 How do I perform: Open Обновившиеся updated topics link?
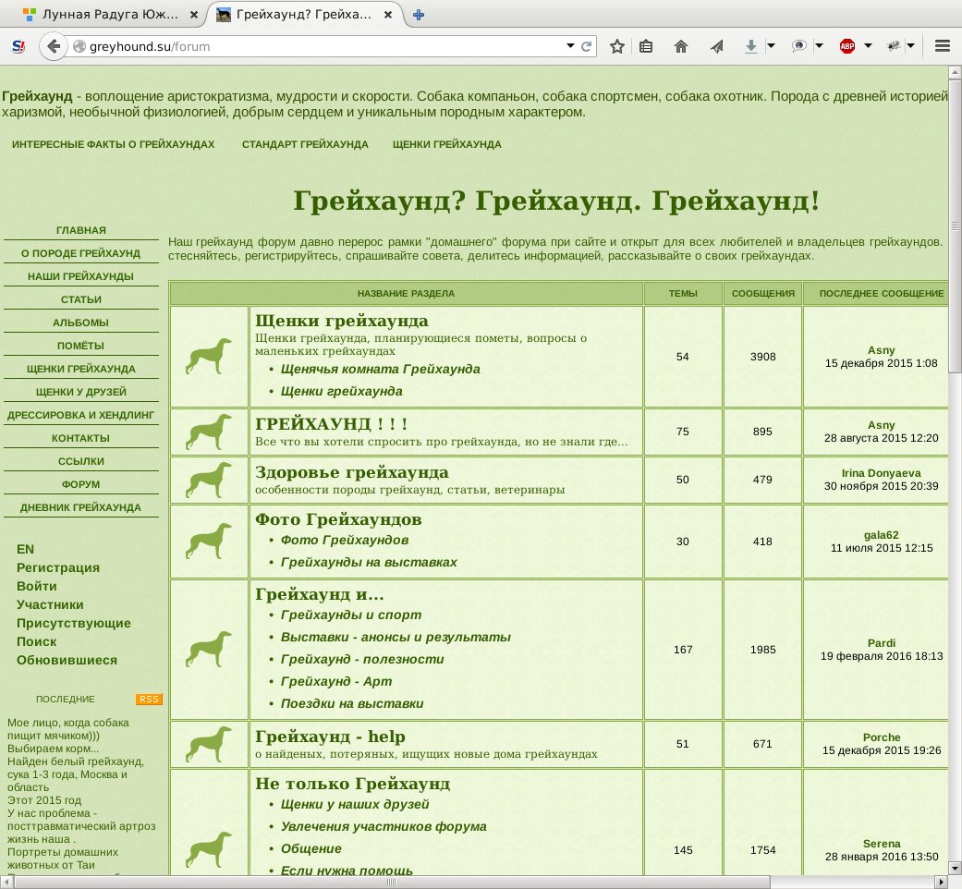coord(67,660)
